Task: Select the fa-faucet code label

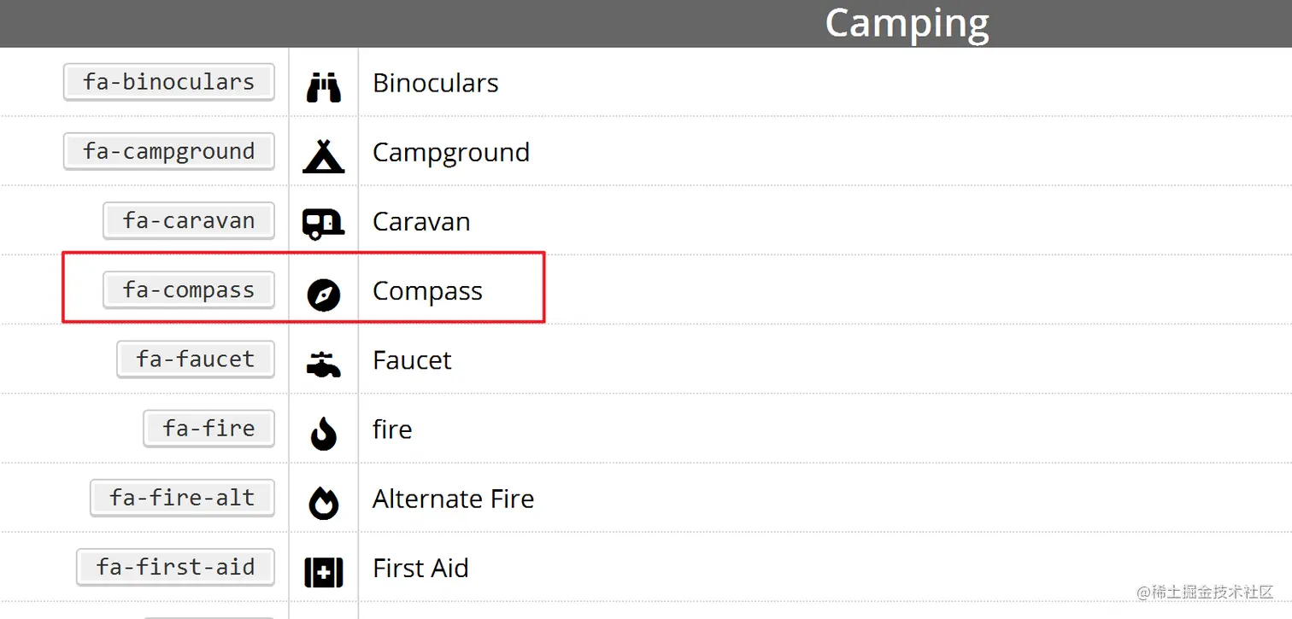Action: click(196, 359)
